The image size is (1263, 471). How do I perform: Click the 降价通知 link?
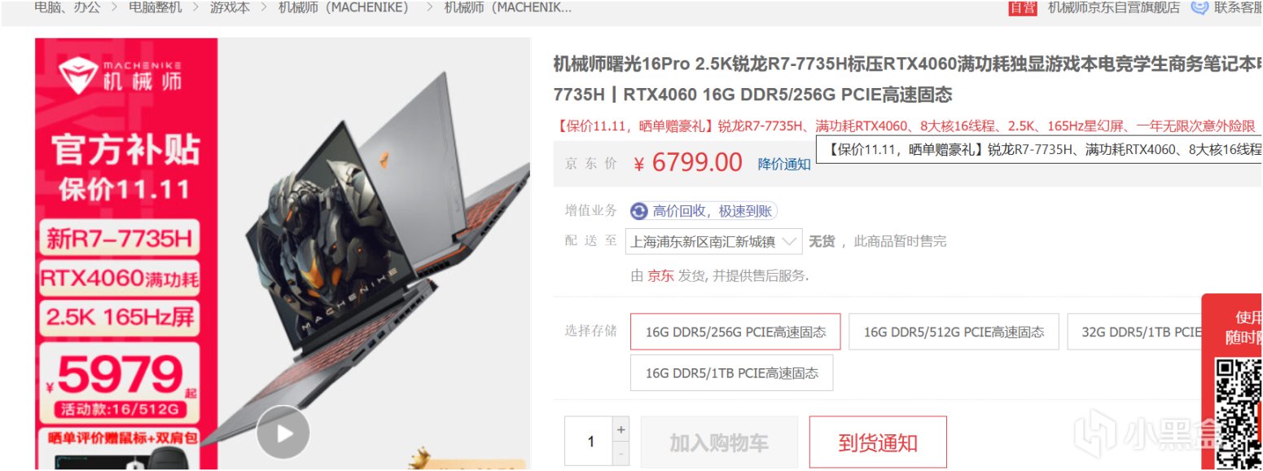[784, 164]
